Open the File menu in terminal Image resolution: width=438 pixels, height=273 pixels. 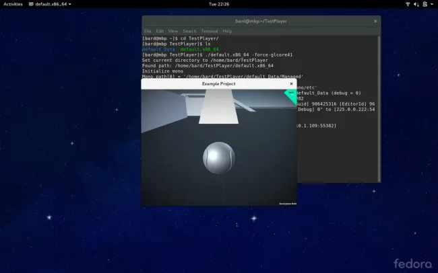point(148,31)
